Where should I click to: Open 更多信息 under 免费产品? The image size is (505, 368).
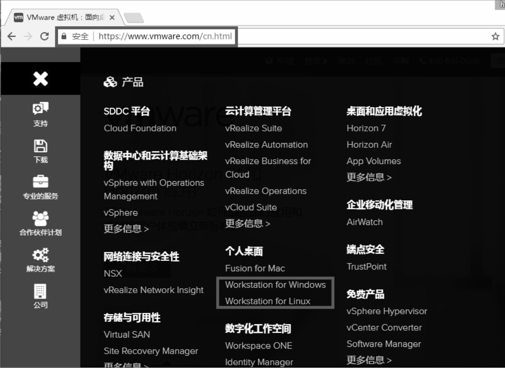pyautogui.click(x=369, y=360)
